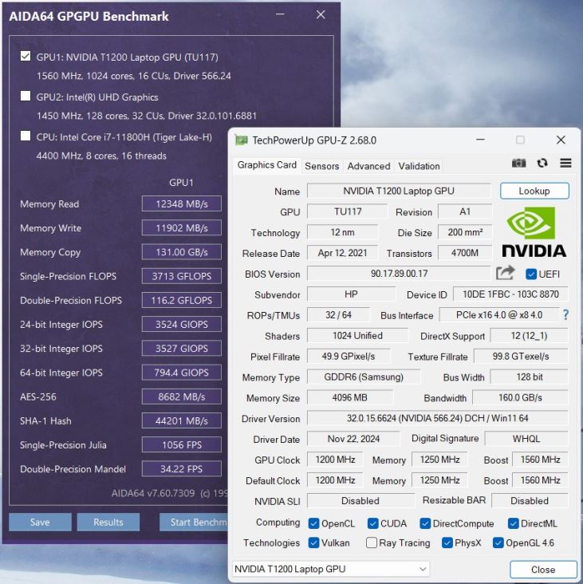Toggle the OpenGL 4.6 checkbox
This screenshot has height=584, width=583.
pyautogui.click(x=498, y=543)
